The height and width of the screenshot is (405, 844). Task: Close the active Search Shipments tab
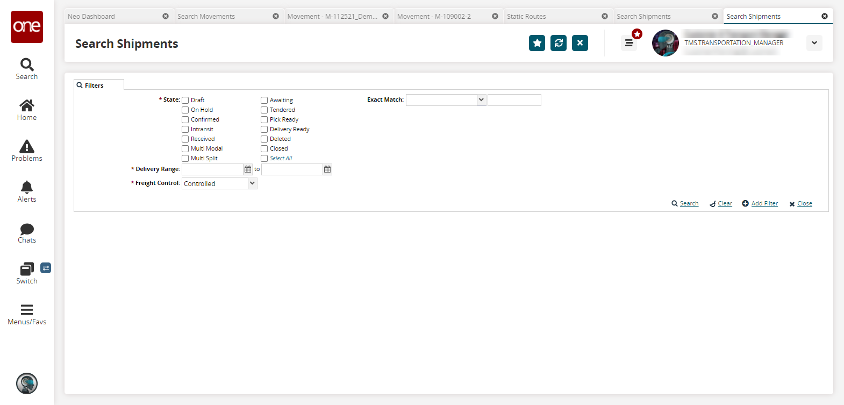tap(825, 16)
